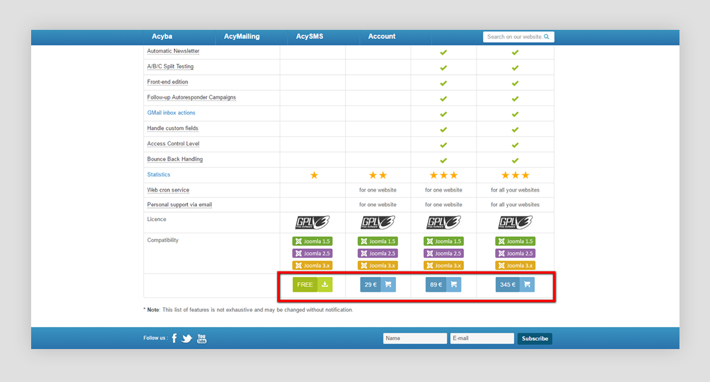Click the green FREE download button
The height and width of the screenshot is (382, 710).
coord(305,285)
